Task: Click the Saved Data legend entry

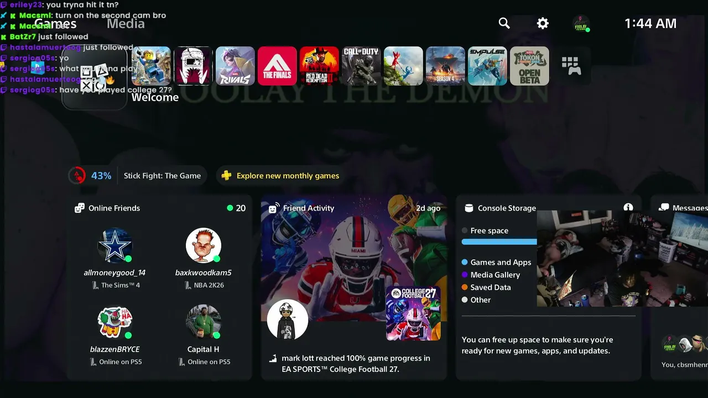Action: [486, 287]
